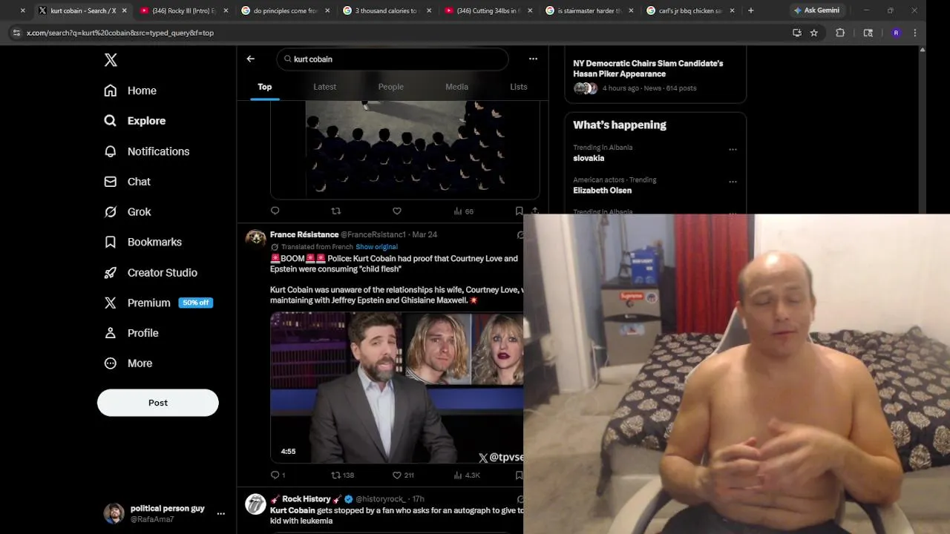Open Chat from the sidebar

click(128, 182)
